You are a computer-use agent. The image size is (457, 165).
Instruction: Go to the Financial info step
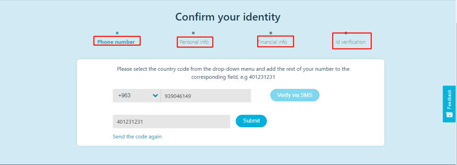click(272, 42)
